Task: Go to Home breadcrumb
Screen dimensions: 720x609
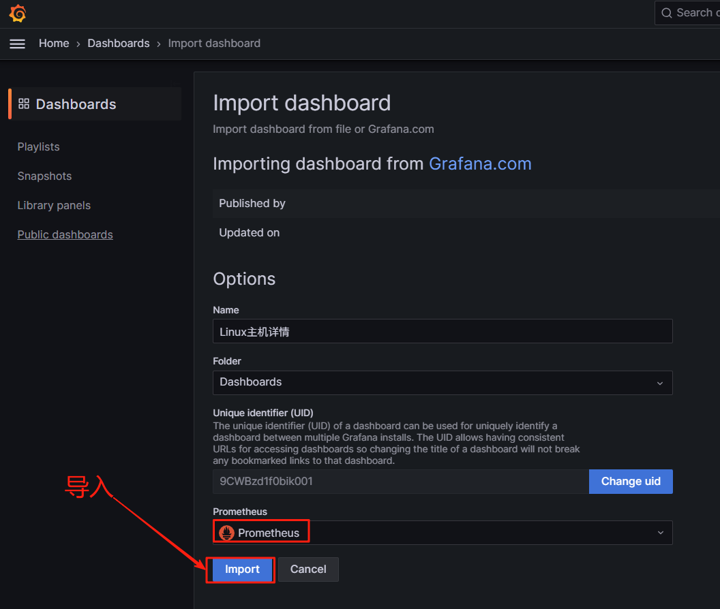Action: click(x=54, y=43)
